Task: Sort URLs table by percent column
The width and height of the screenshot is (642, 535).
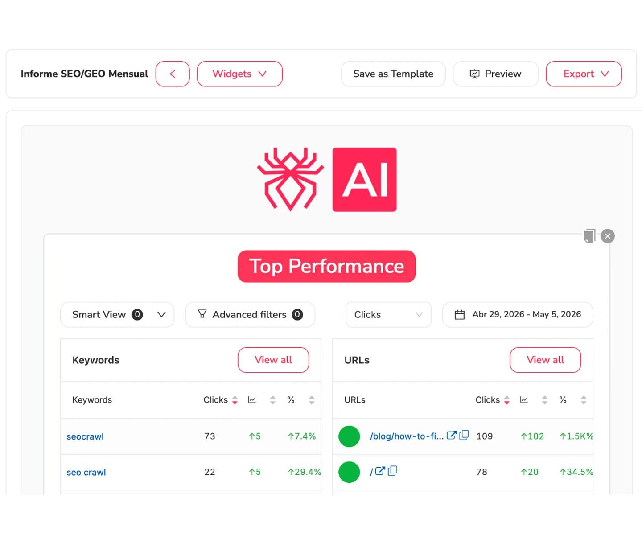Action: pyautogui.click(x=584, y=400)
